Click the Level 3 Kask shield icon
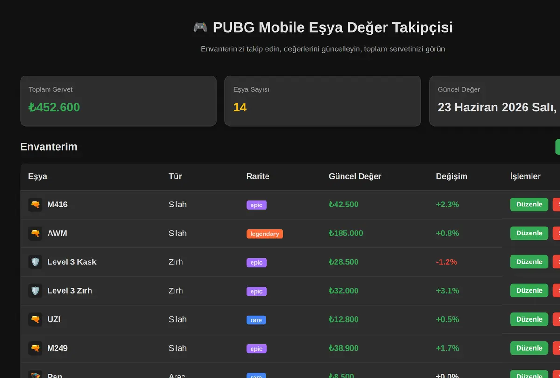This screenshot has width=560, height=378. pyautogui.click(x=35, y=262)
